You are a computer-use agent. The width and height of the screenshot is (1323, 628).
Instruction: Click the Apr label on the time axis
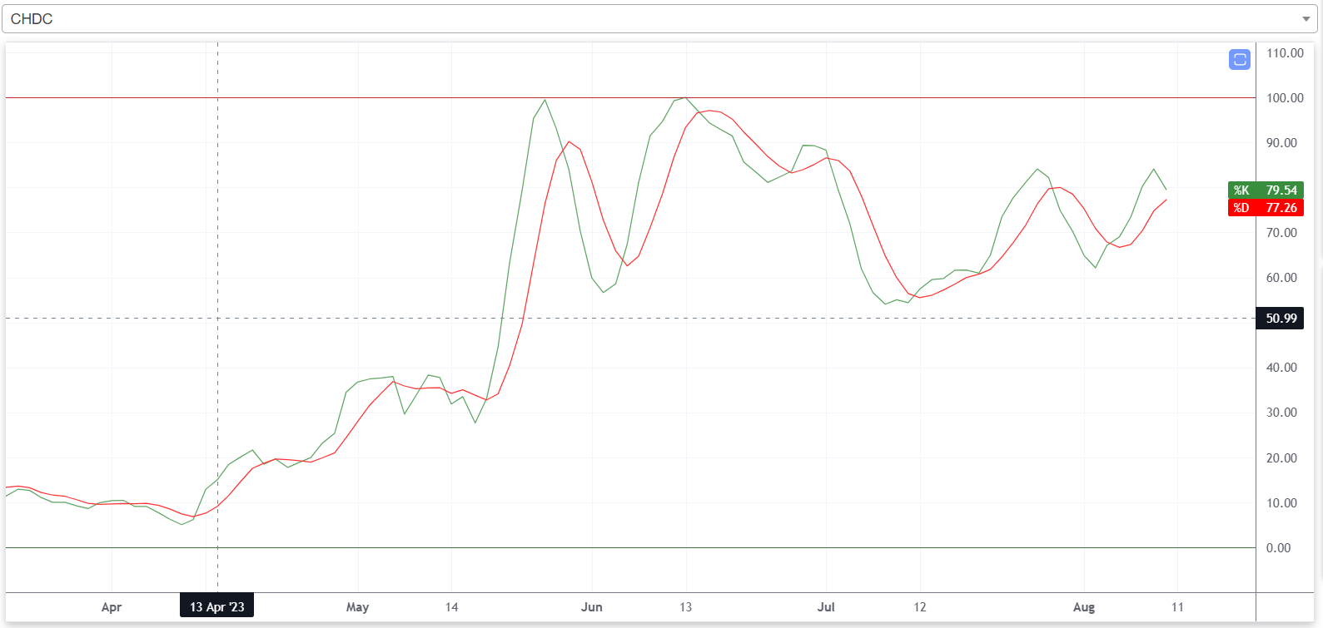click(x=112, y=607)
